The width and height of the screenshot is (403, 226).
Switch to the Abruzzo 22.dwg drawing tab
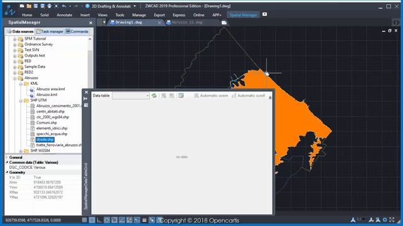186,23
